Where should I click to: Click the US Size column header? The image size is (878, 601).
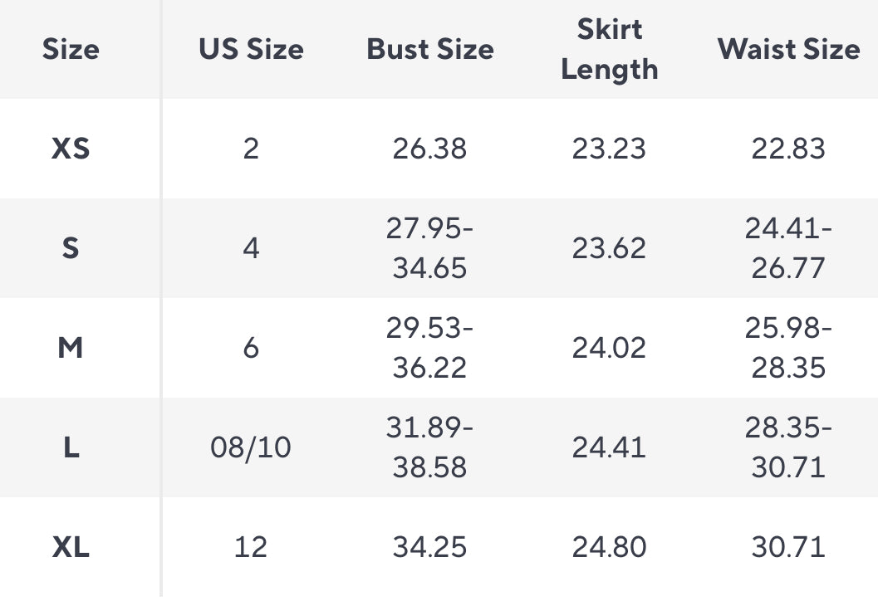click(251, 49)
